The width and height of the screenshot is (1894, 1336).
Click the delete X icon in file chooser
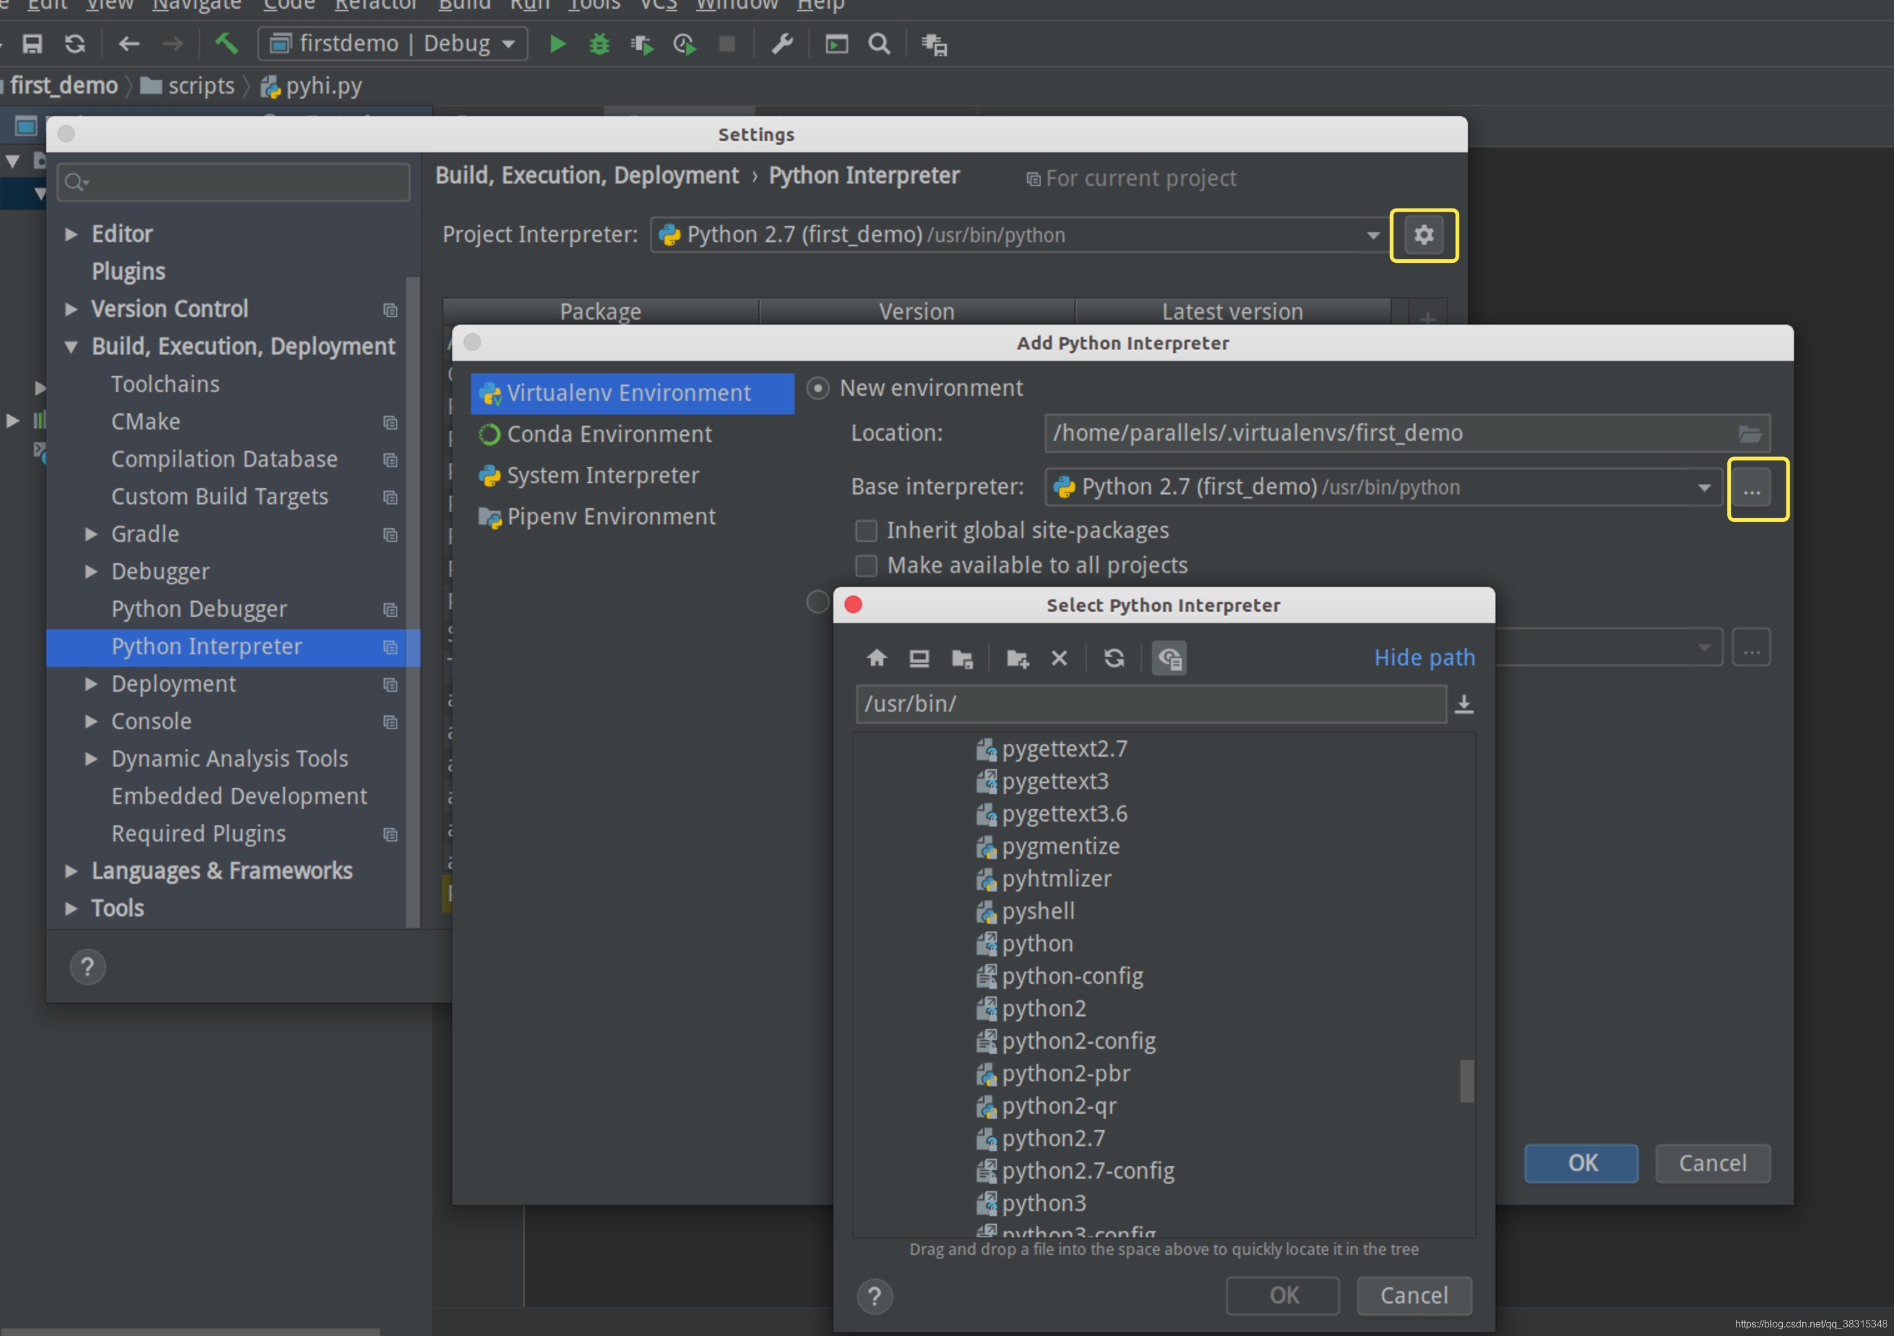click(x=1059, y=657)
